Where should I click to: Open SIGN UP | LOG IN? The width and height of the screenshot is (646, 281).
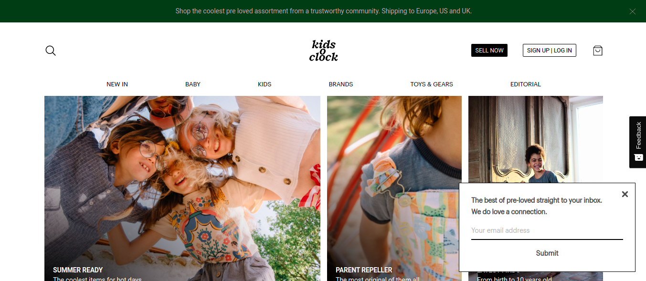550,51
